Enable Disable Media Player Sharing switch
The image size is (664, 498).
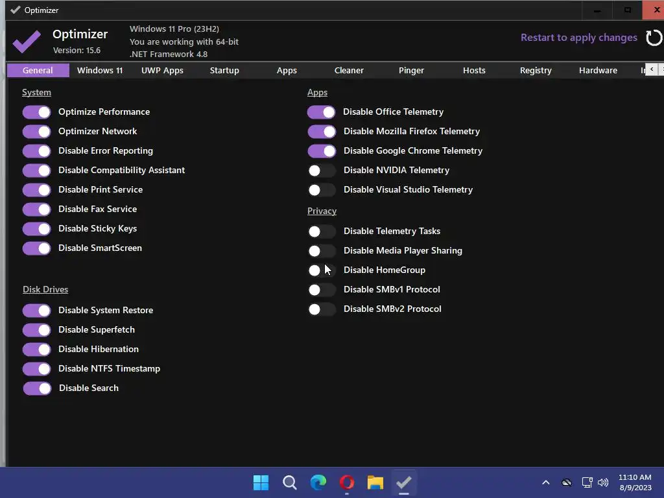322,251
